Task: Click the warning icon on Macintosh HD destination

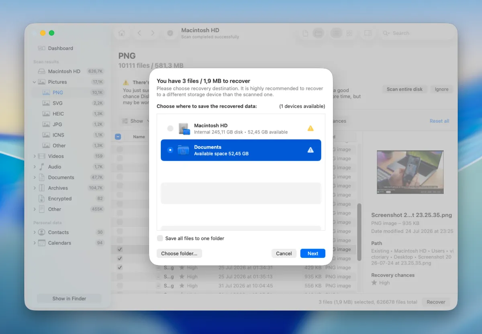Action: (x=310, y=128)
